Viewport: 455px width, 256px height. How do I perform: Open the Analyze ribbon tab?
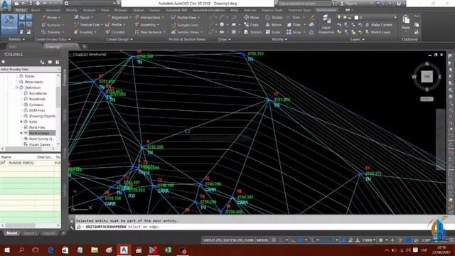tap(90, 10)
